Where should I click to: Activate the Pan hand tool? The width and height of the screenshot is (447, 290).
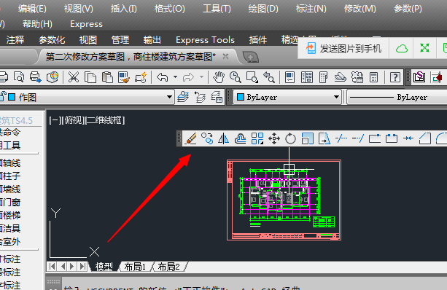[219, 77]
